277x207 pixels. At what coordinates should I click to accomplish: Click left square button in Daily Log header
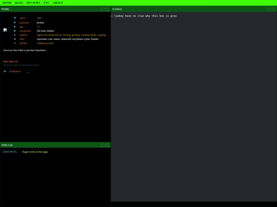[x=103, y=145]
